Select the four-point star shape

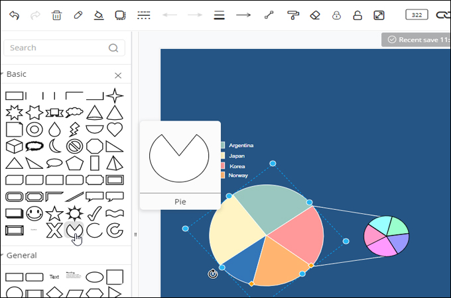pos(115,95)
